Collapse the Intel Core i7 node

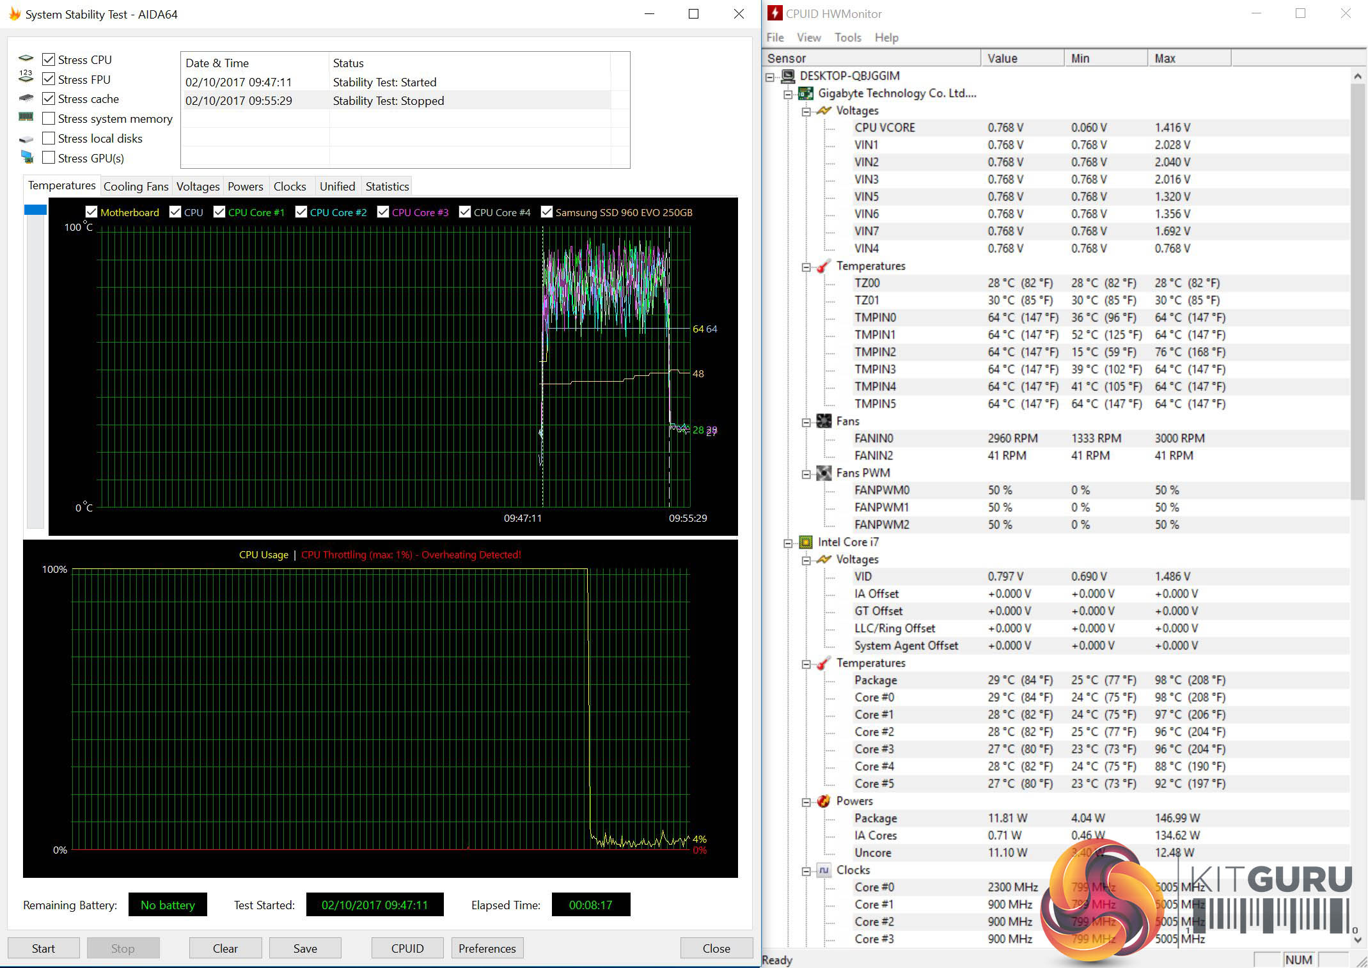click(788, 543)
